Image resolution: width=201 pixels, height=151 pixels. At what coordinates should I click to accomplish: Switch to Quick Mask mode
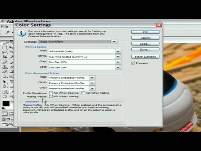click(x=11, y=114)
